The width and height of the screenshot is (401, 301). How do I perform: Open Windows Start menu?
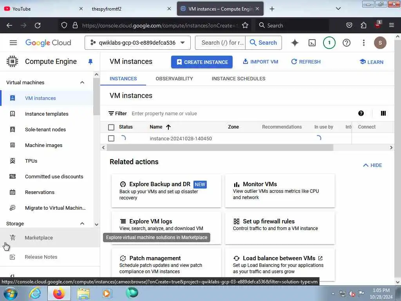(x=11, y=293)
